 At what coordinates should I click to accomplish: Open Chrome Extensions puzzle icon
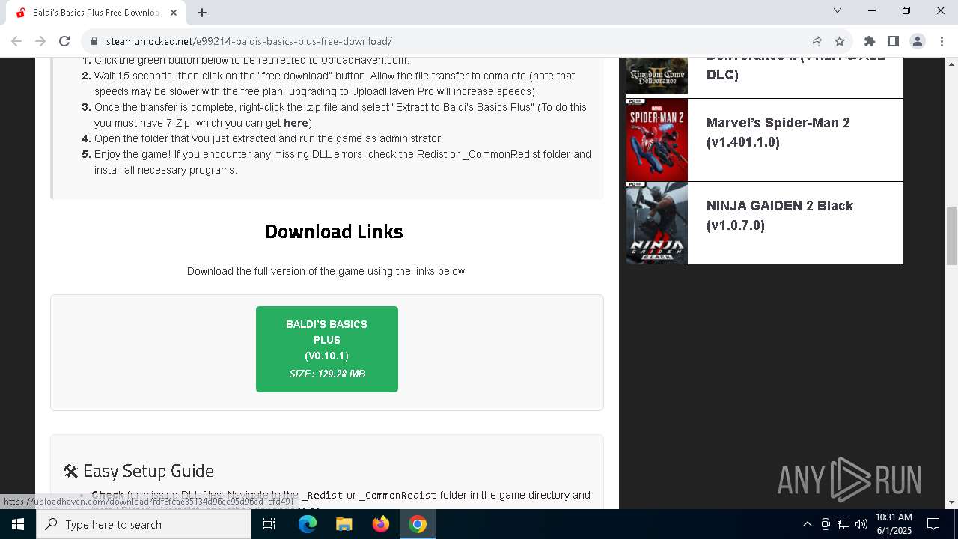[x=870, y=41]
